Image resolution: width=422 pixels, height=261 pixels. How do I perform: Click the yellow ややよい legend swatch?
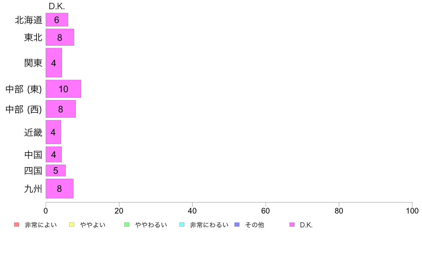(72, 225)
